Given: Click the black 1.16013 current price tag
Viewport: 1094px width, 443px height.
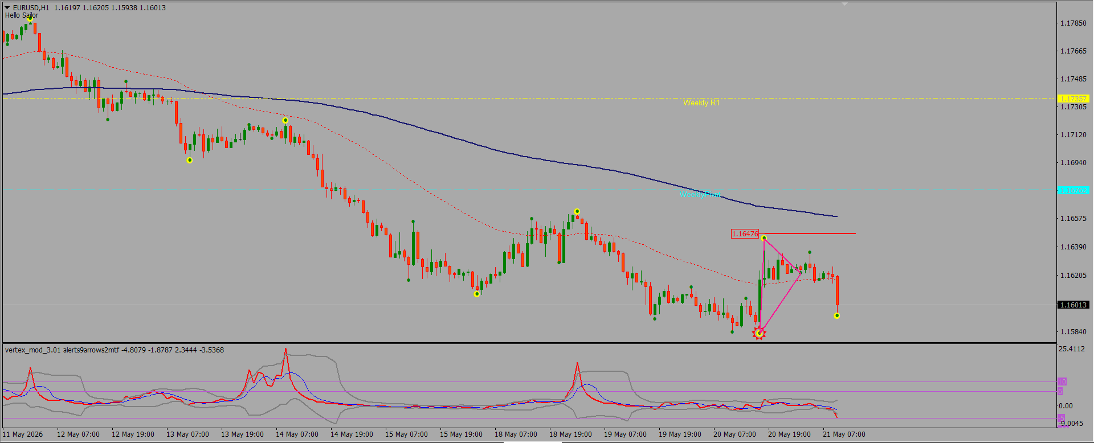Looking at the screenshot, I should point(1073,305).
